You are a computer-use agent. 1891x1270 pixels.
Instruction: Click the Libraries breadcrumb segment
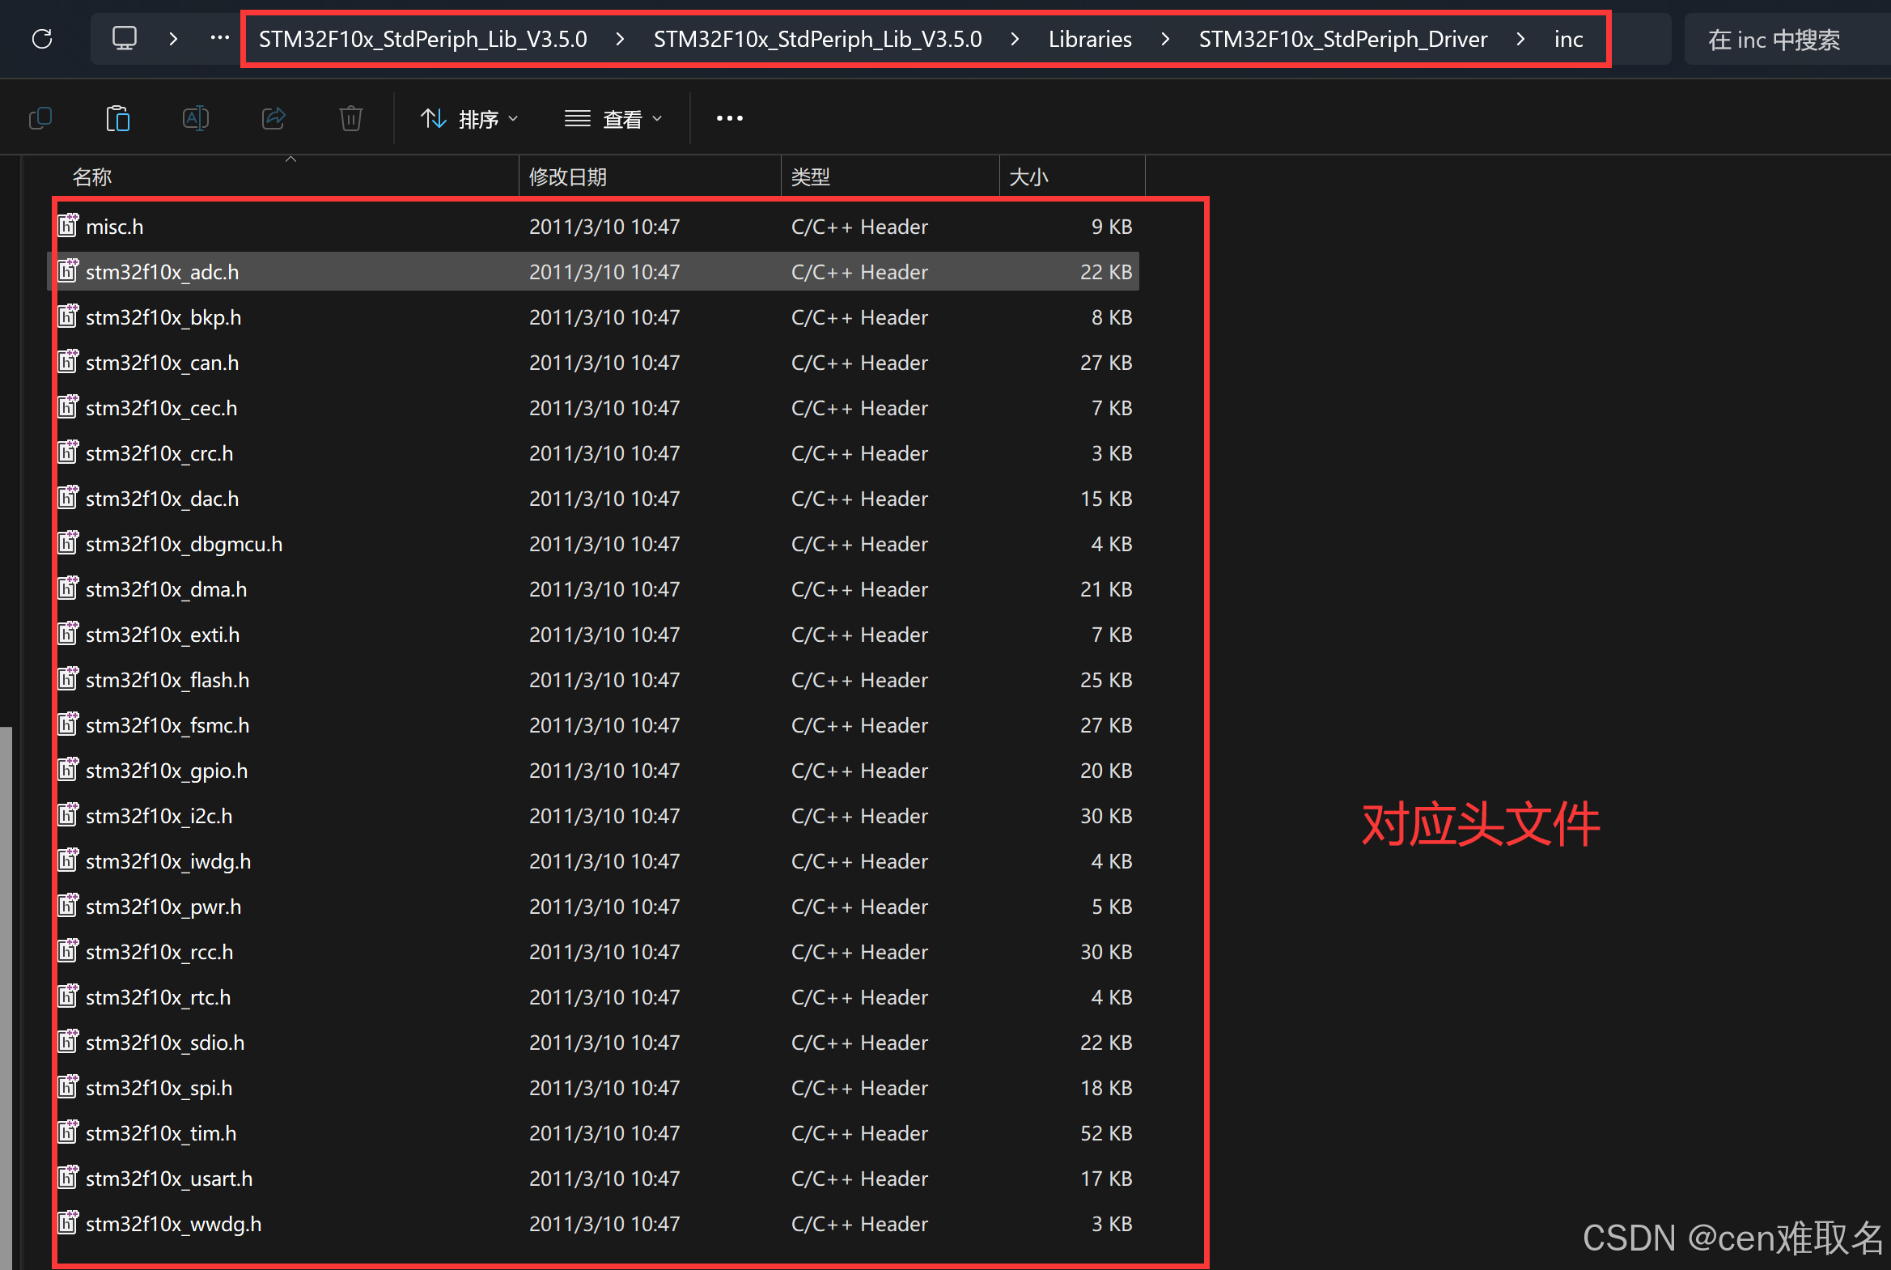pyautogui.click(x=1090, y=39)
